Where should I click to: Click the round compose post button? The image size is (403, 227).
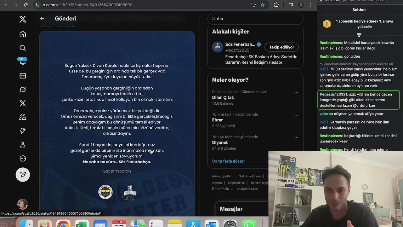pos(23,174)
